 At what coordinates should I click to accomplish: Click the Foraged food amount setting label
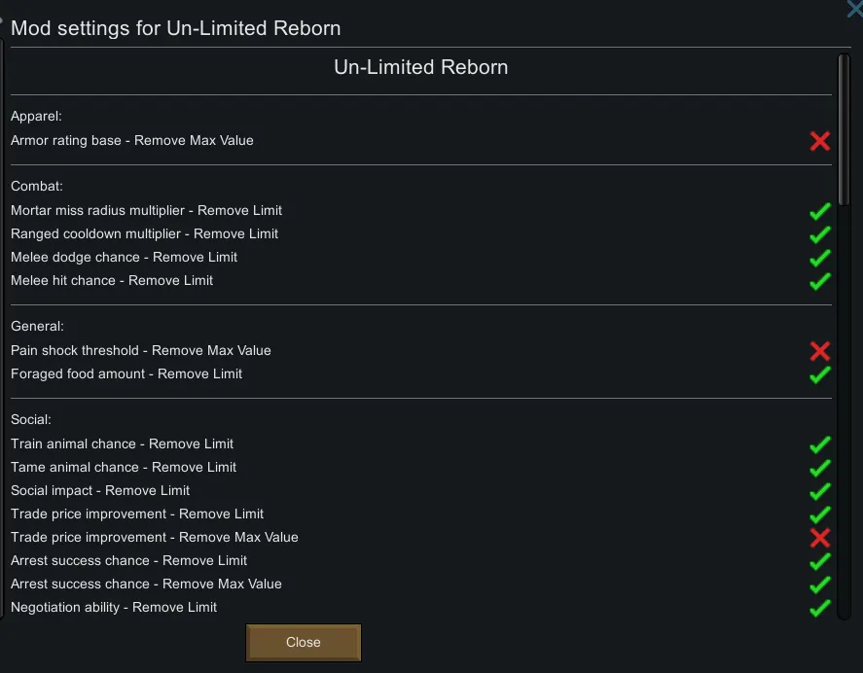coord(126,373)
